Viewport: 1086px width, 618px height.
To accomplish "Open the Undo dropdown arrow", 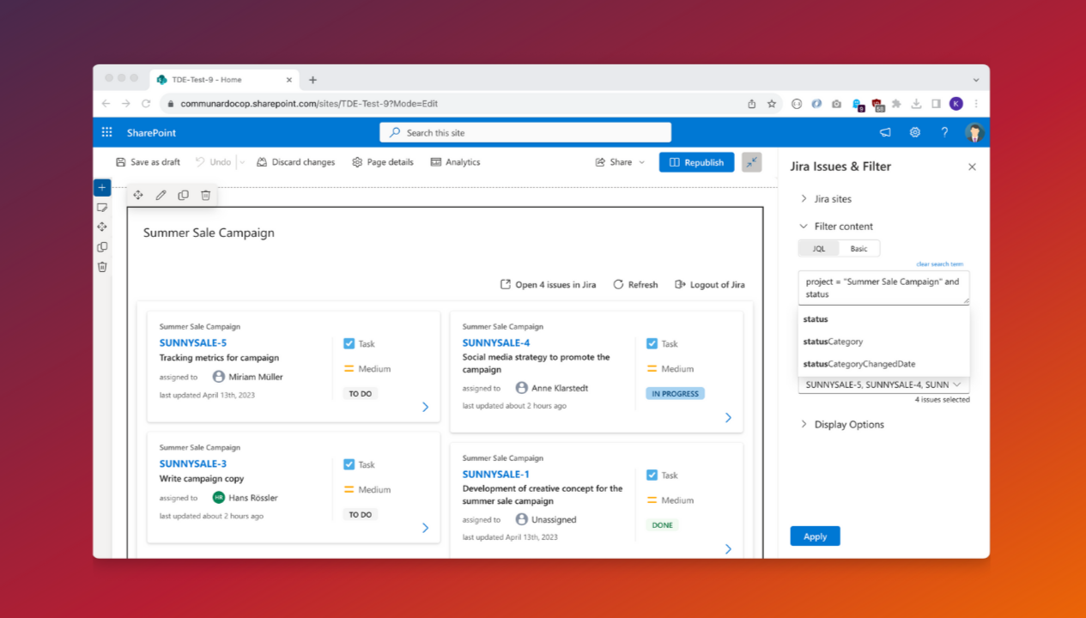I will (241, 162).
